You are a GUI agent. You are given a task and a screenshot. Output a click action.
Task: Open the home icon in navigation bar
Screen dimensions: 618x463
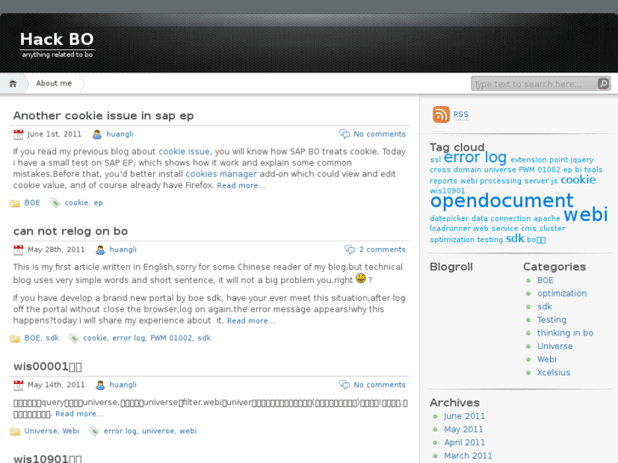click(x=13, y=83)
